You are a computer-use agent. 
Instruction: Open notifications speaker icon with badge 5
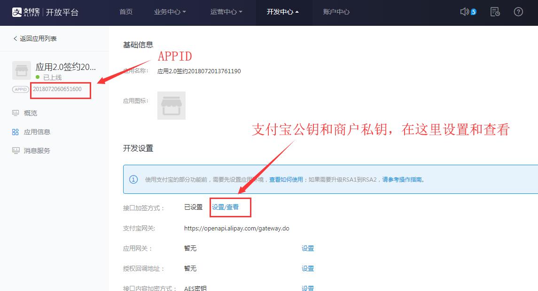point(468,12)
